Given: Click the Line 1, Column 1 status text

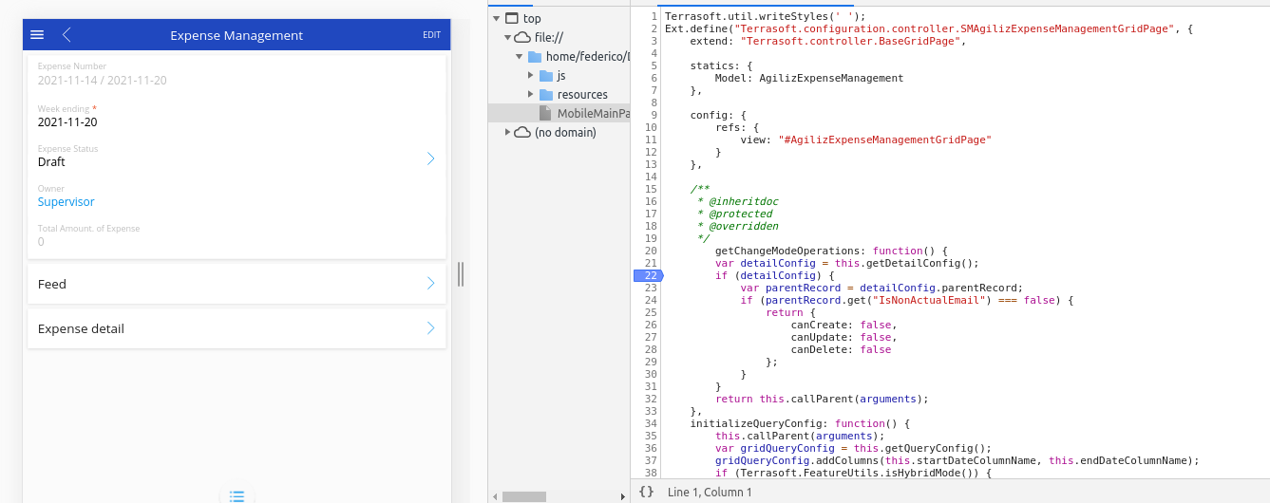Looking at the screenshot, I should (x=710, y=492).
